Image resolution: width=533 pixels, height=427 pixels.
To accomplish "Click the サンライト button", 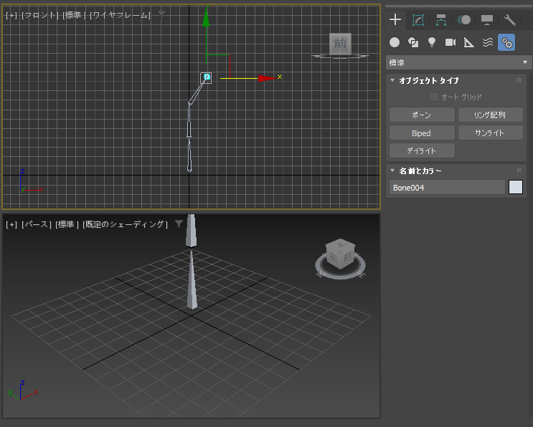I will click(491, 133).
